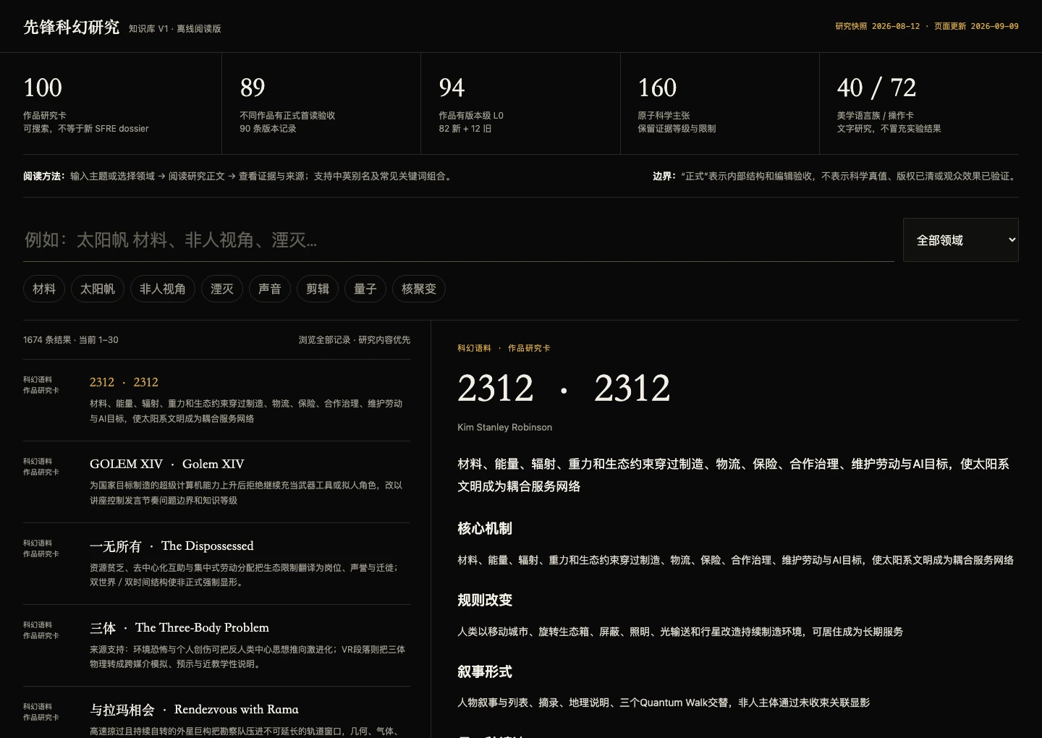Viewport: 1042px width, 738px height.
Task: Select the 剪辑 keyword chip
Action: pos(318,289)
